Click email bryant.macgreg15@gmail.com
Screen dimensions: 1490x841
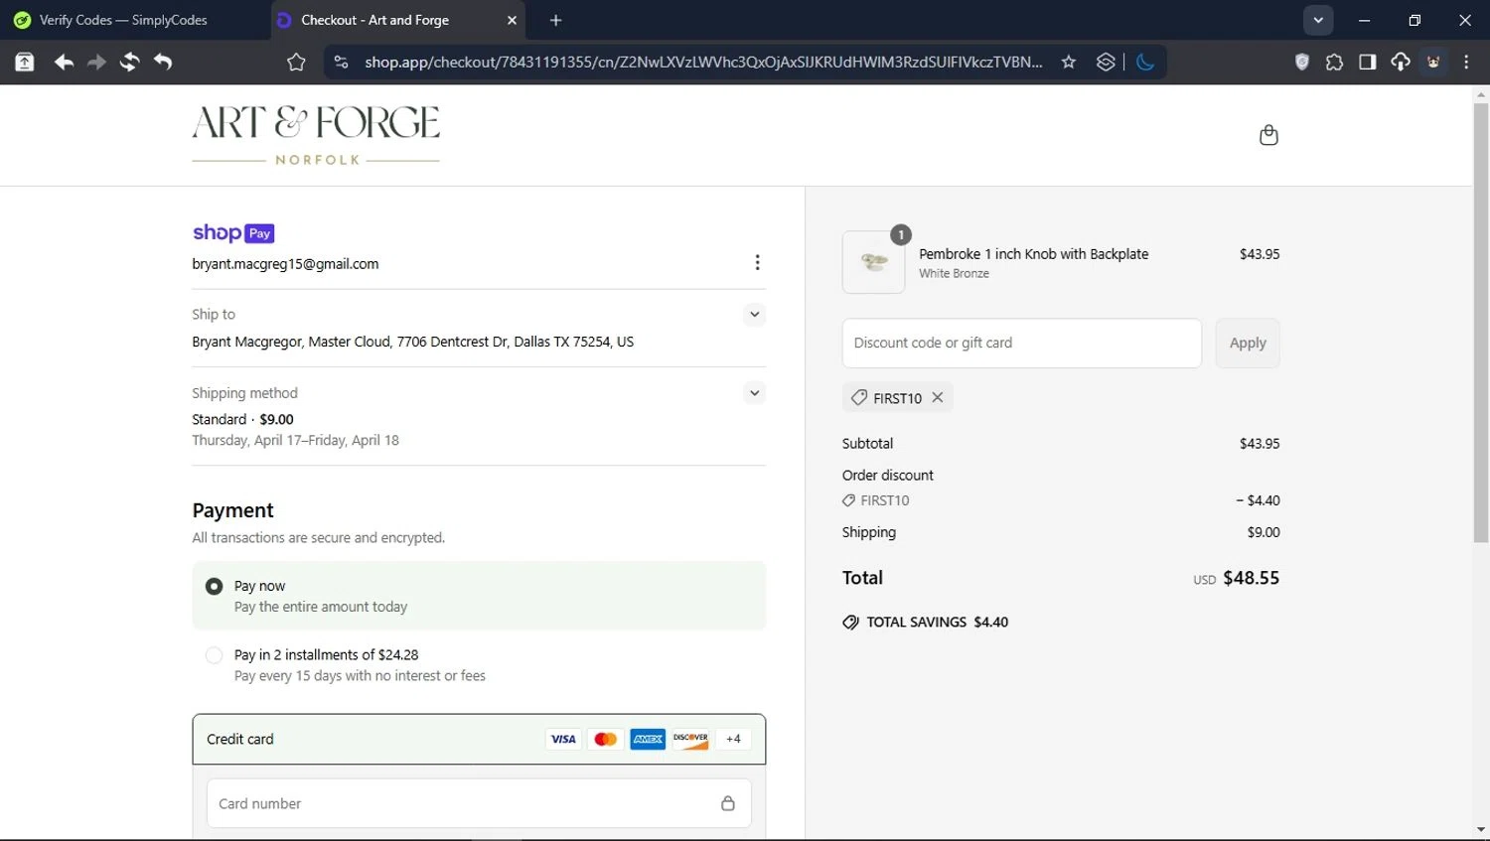[x=285, y=264]
